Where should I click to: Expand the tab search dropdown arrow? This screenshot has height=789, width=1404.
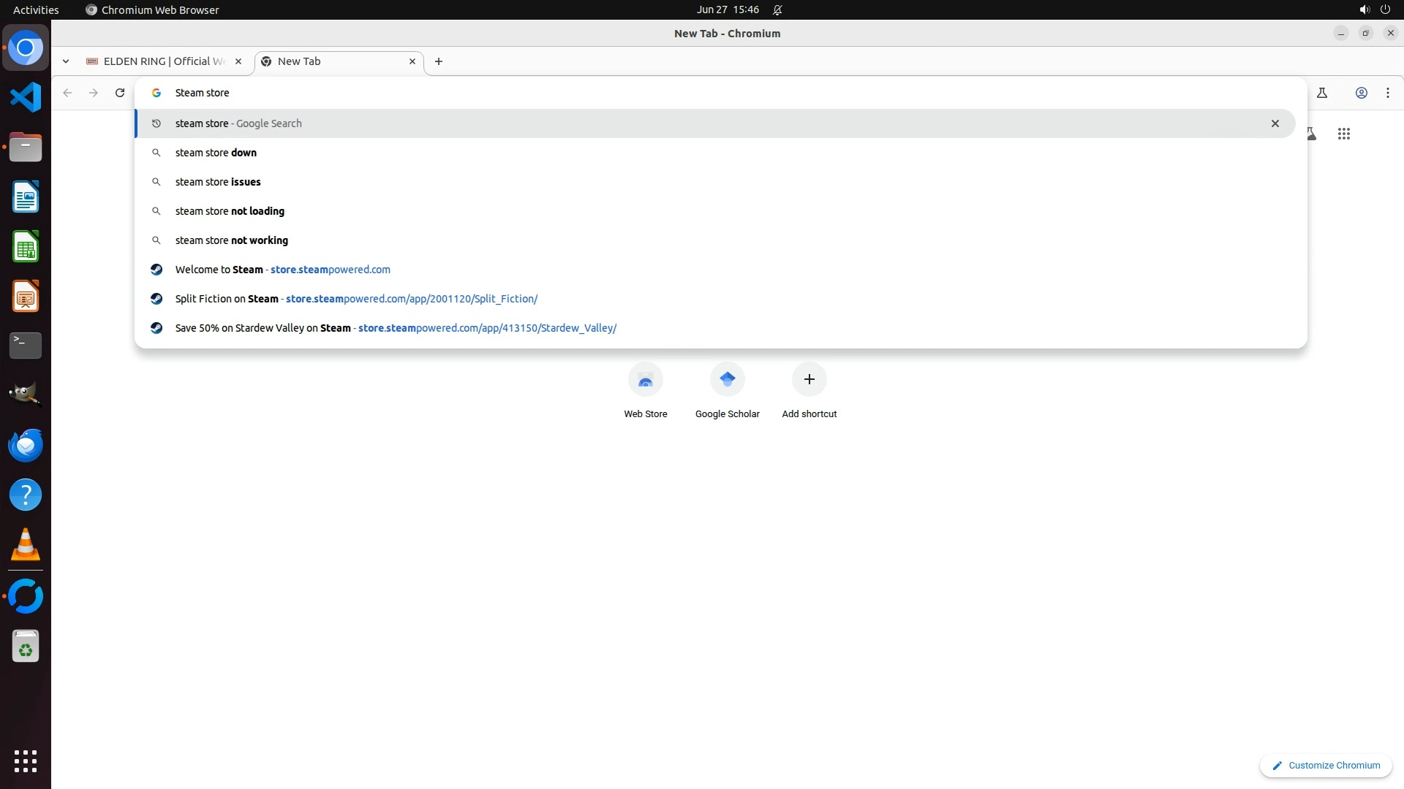coord(66,61)
